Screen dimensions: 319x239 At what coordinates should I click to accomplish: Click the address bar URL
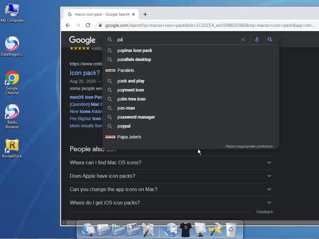(210, 25)
